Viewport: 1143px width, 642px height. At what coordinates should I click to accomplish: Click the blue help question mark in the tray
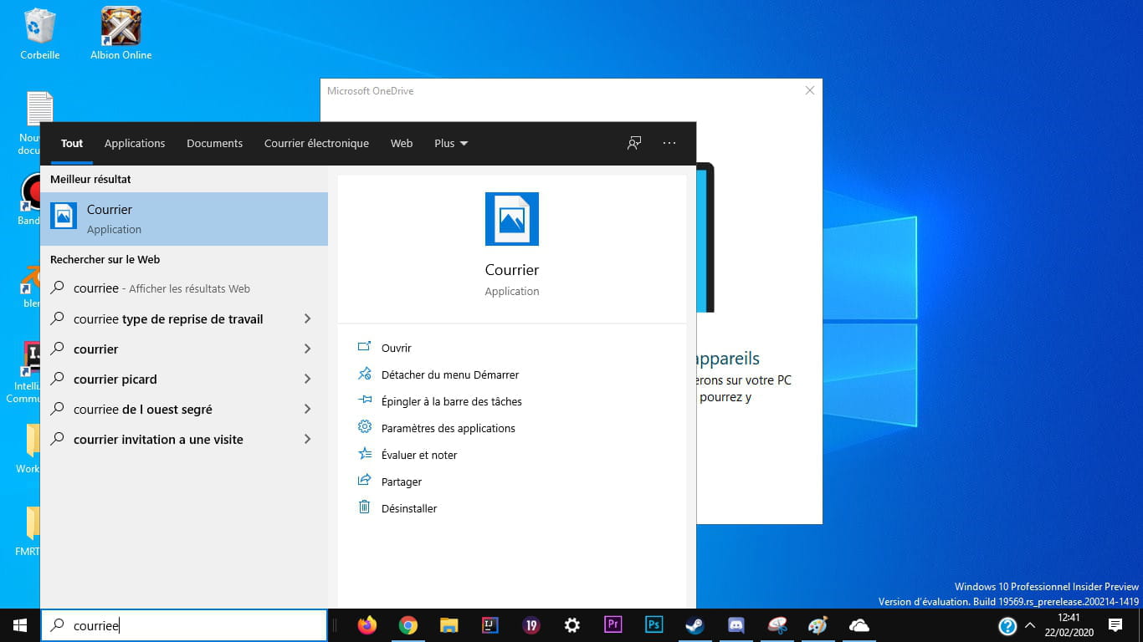point(1007,625)
